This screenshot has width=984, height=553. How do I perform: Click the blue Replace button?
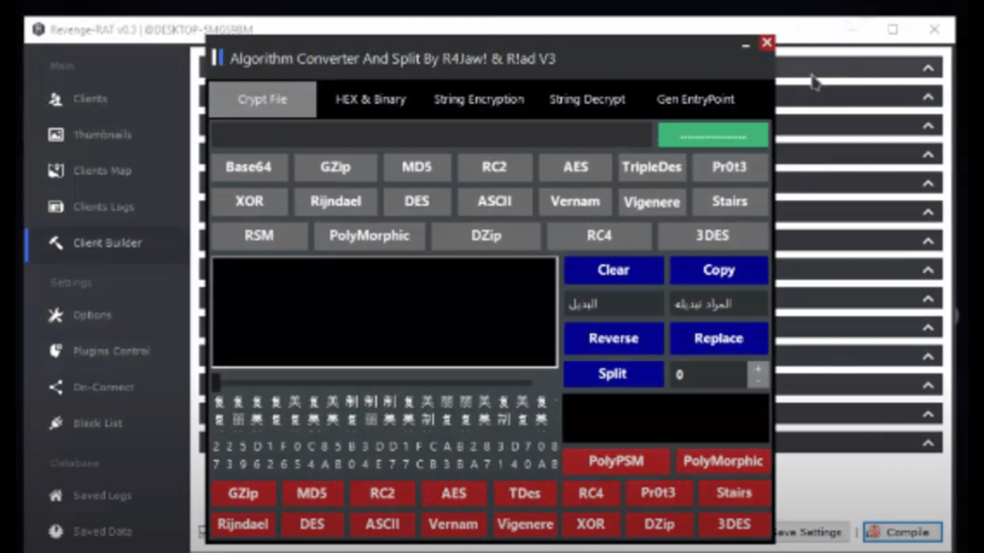(719, 339)
